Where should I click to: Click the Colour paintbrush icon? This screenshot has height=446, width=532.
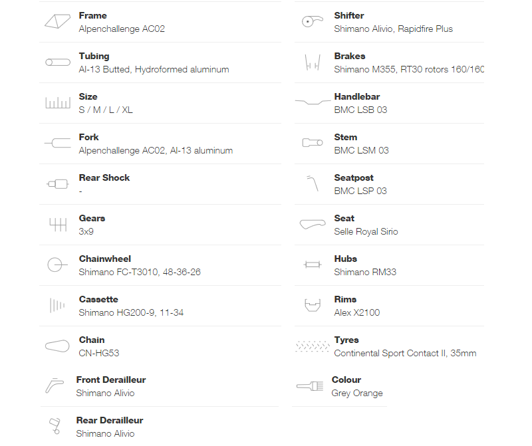pyautogui.click(x=310, y=386)
